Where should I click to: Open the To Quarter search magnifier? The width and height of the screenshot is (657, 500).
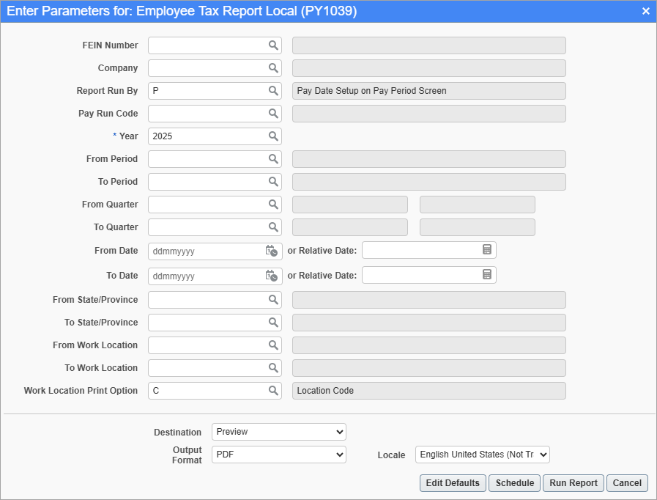click(274, 227)
